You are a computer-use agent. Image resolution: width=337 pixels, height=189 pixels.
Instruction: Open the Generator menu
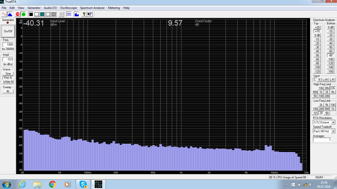(x=34, y=8)
